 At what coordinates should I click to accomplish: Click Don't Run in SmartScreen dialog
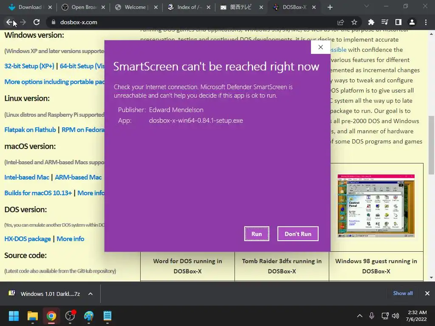(x=298, y=234)
